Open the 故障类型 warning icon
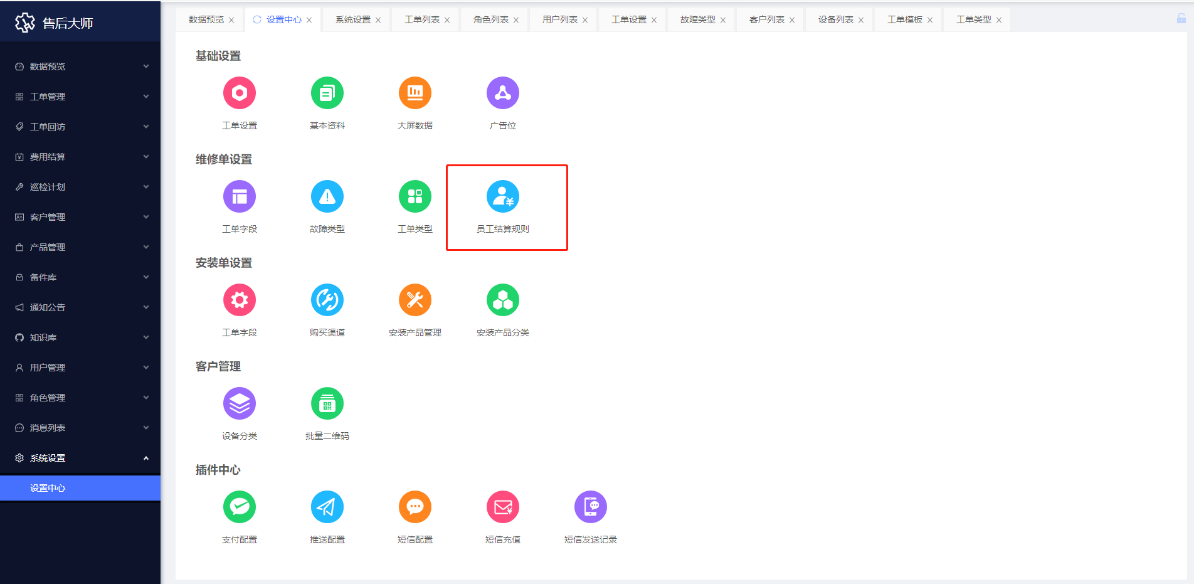Image resolution: width=1194 pixels, height=584 pixels. [327, 197]
